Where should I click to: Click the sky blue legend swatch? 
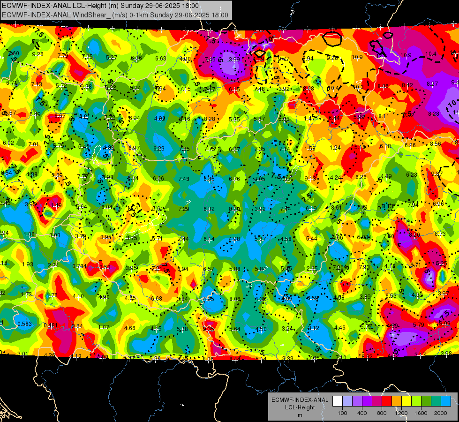[x=446, y=401]
